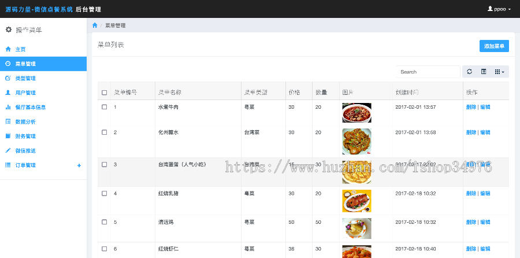Click the 添加菜单 button
Viewport: 520px width, 258px height.
coord(494,46)
